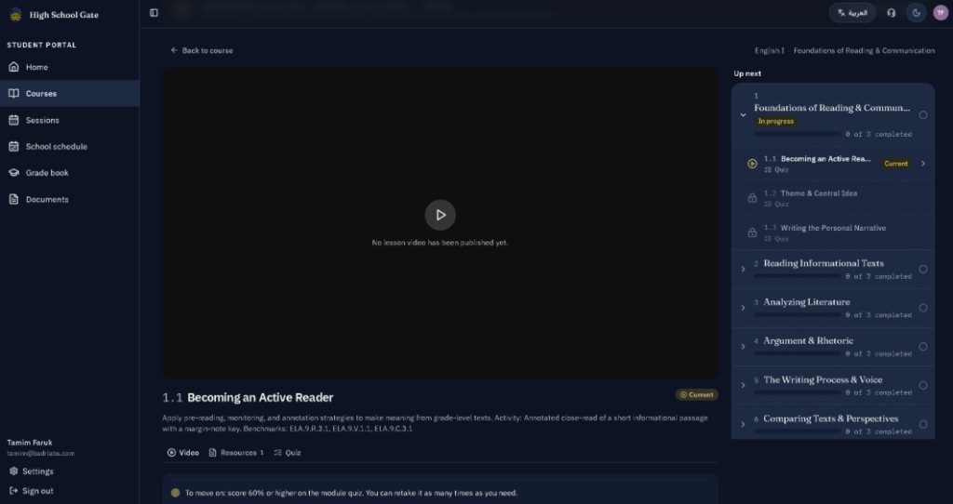This screenshot has height=504, width=953.
Task: Open School schedule page
Action: (x=69, y=146)
